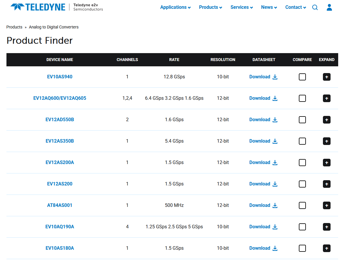Open the site search magnifier icon
Screen dimensions: 342x260
315,7
